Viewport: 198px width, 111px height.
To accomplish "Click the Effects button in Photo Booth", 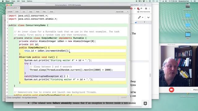I will (195, 90).
